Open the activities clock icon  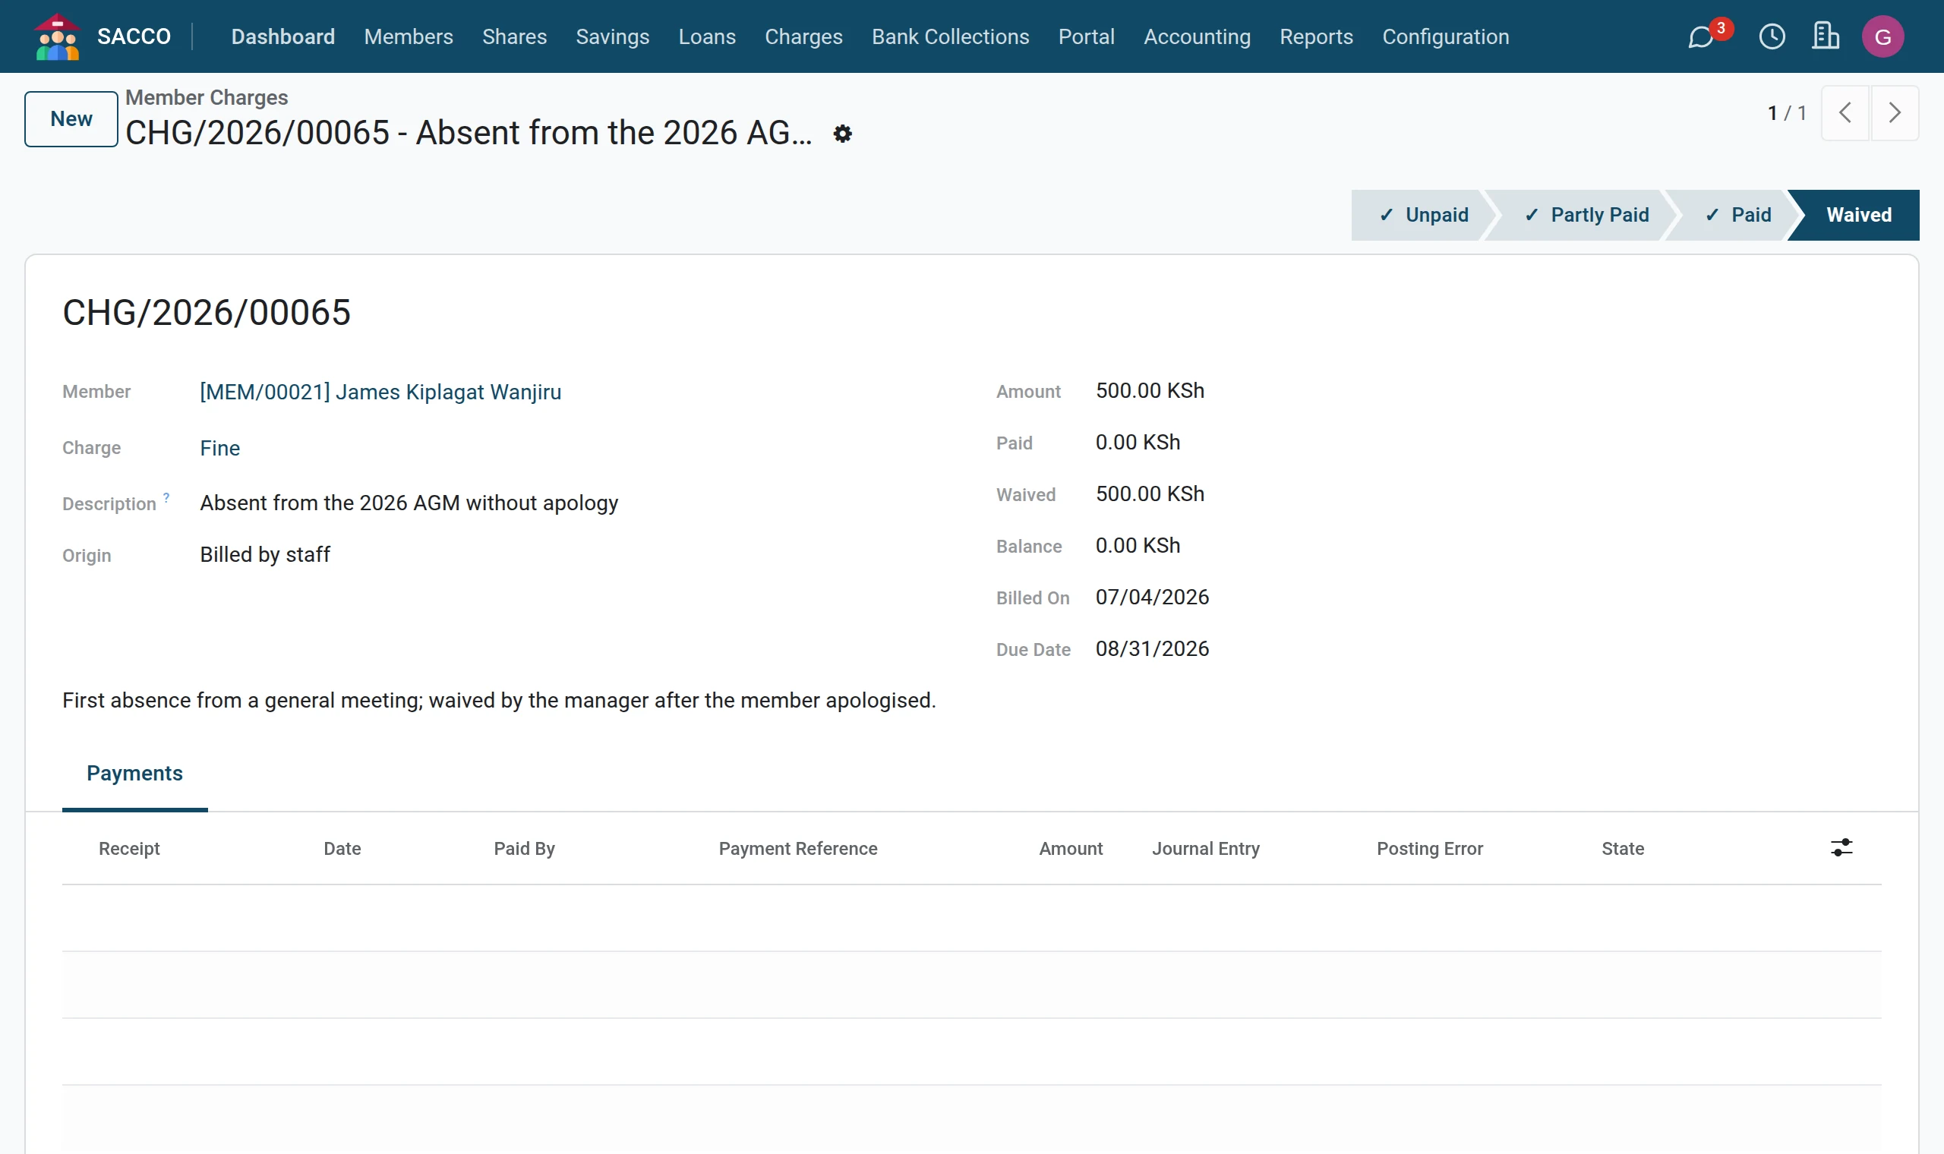[x=1772, y=36]
